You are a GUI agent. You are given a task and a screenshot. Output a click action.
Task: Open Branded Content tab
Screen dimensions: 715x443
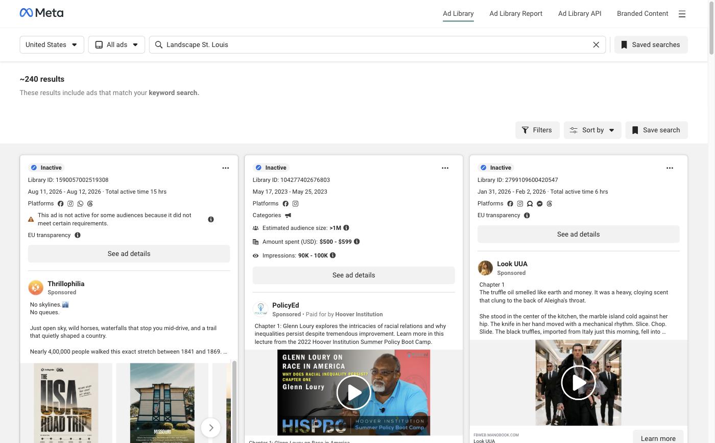click(x=642, y=14)
